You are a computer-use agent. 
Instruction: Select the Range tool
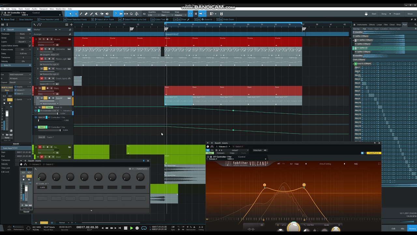click(x=76, y=14)
